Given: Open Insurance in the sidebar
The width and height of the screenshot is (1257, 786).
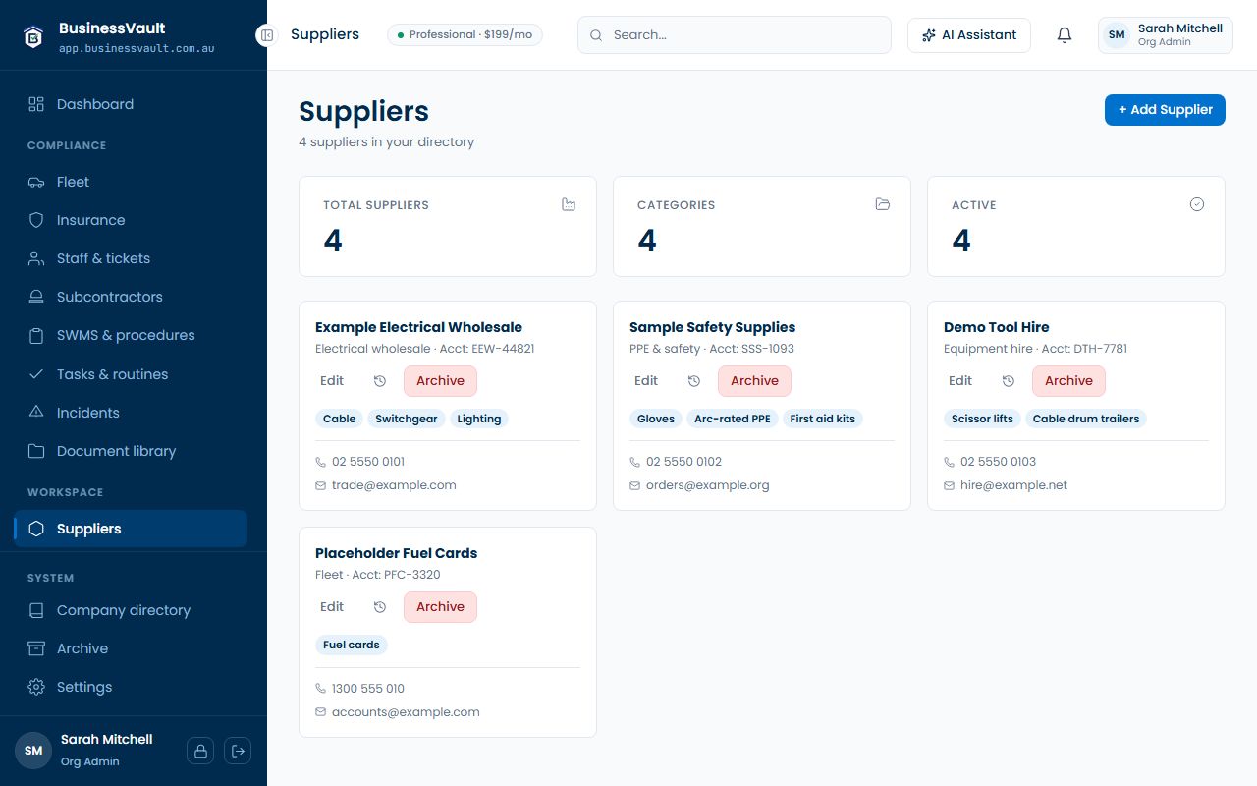Looking at the screenshot, I should (131, 220).
